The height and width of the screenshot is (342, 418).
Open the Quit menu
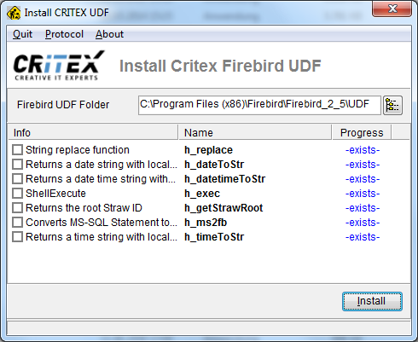(22, 34)
